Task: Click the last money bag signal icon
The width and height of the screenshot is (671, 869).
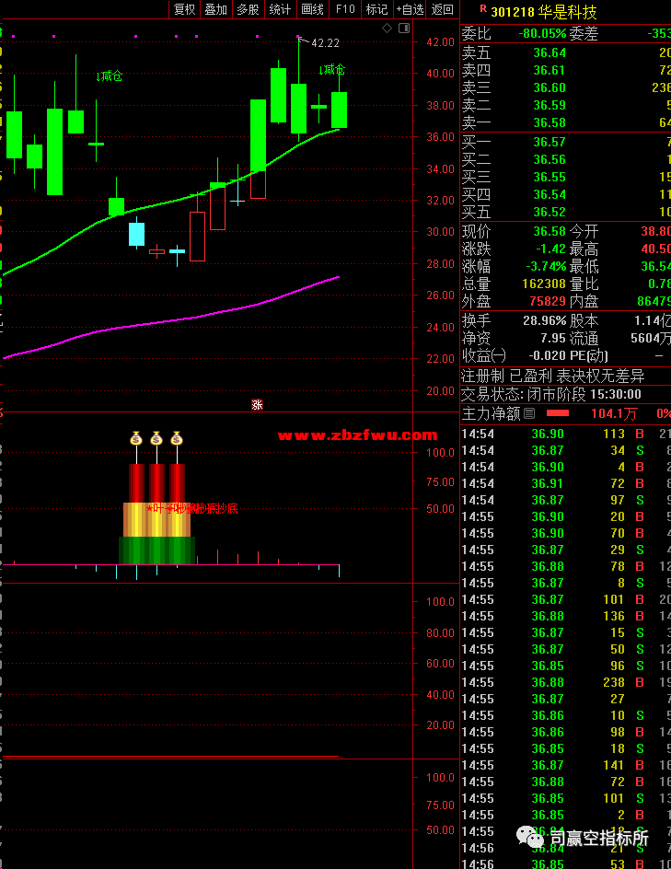Action: (x=177, y=439)
